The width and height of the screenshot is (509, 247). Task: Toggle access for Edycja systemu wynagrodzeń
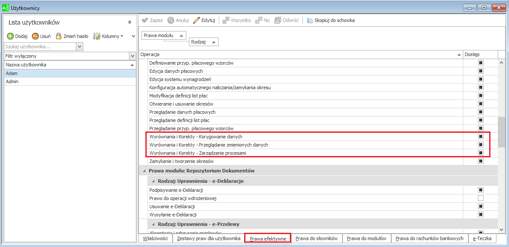(x=481, y=79)
